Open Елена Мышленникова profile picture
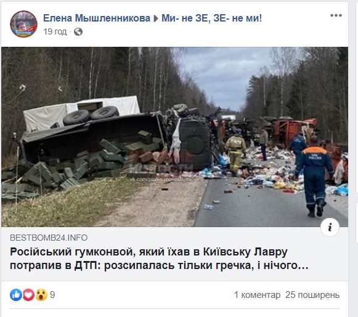358x317 pixels. coord(23,24)
